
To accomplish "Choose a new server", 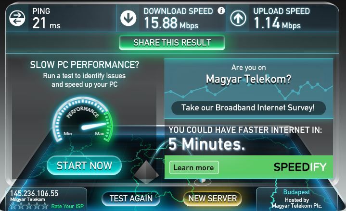I will (x=213, y=199).
